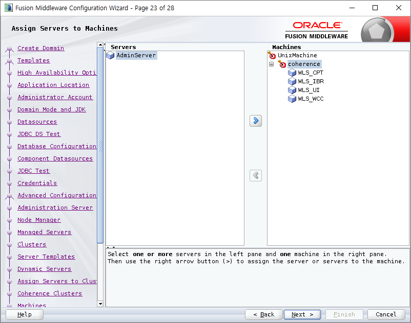Go to Coherence Clusters step
The image size is (411, 323).
(x=50, y=294)
